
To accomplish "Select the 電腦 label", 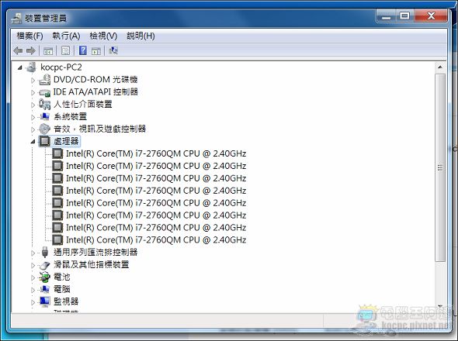I will coord(61,289).
